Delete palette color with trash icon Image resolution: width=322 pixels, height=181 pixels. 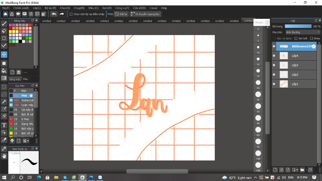(x=19, y=72)
